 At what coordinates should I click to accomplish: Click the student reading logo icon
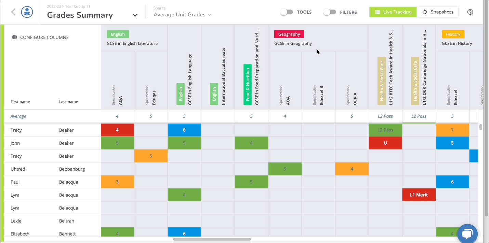(27, 12)
